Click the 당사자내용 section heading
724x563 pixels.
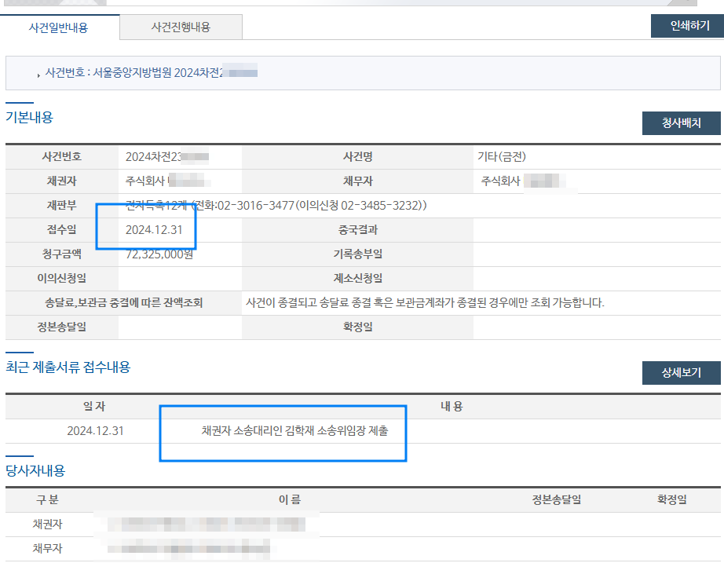[35, 470]
